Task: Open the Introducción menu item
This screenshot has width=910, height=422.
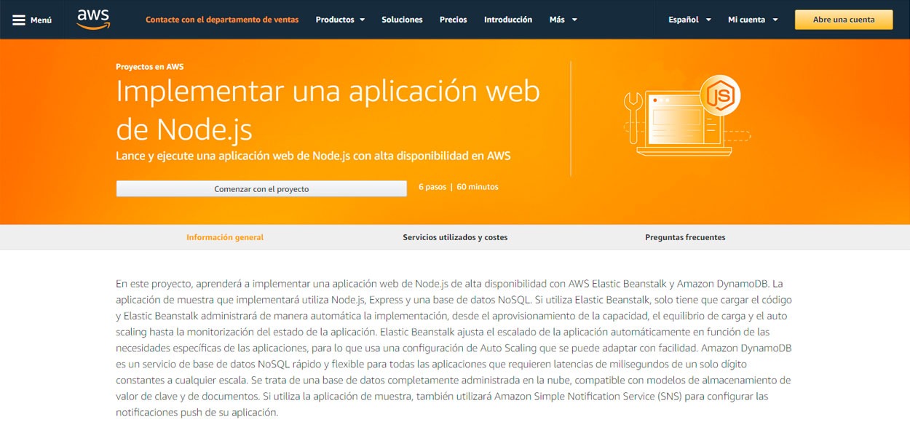Action: (508, 20)
